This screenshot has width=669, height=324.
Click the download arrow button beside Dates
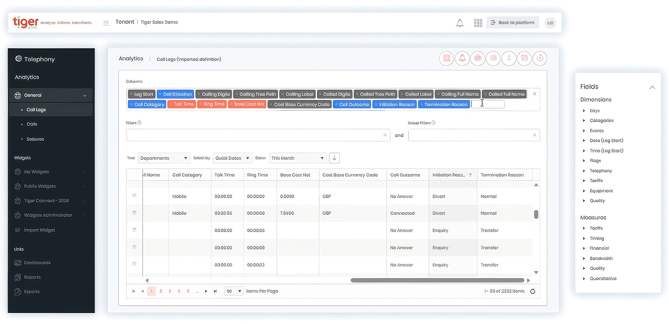[x=334, y=158]
